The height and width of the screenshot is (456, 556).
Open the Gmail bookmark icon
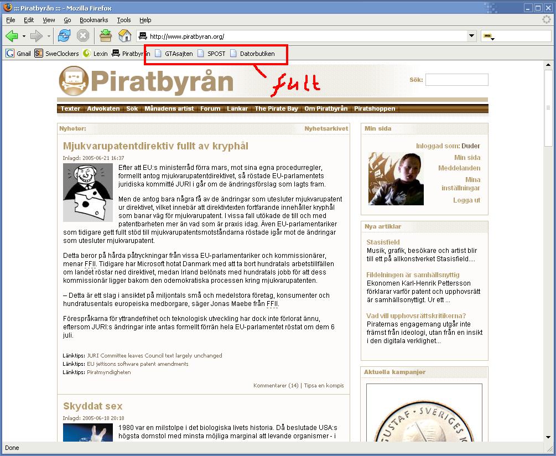tap(10, 54)
